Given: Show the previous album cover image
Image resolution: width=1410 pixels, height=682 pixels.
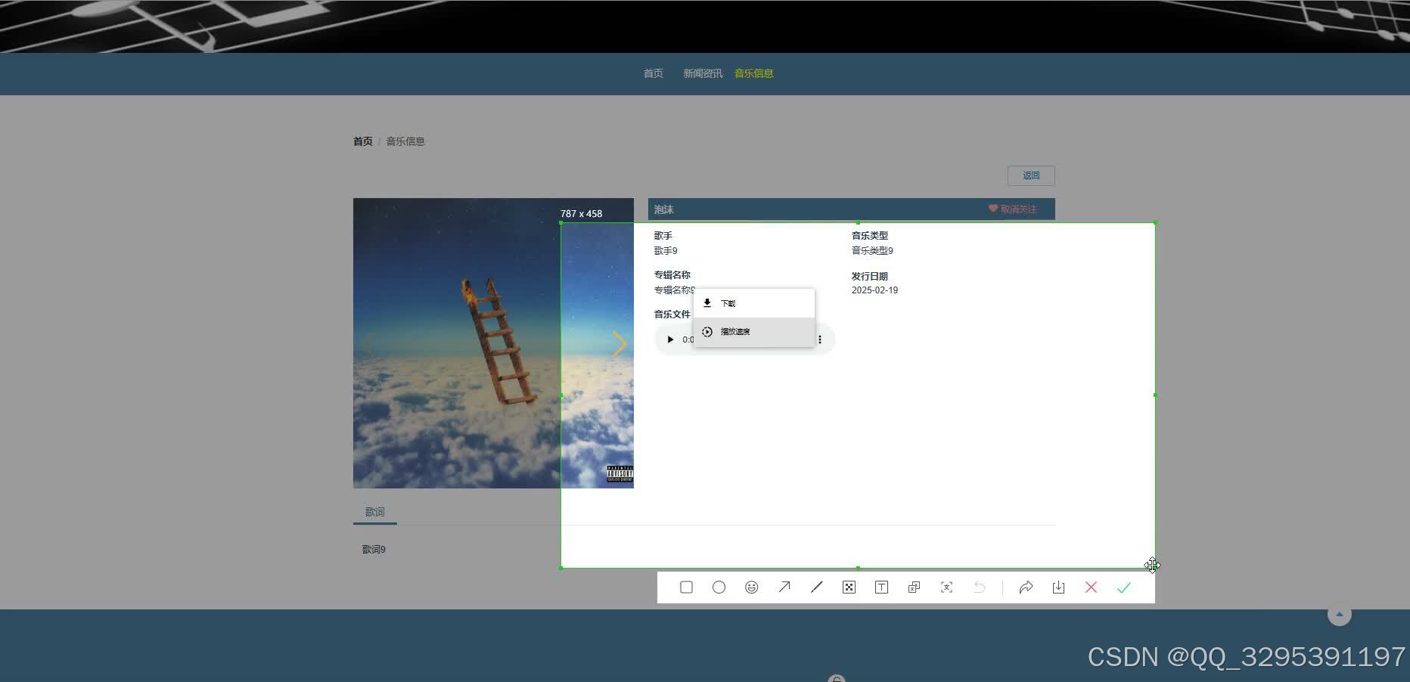Looking at the screenshot, I should click(x=368, y=343).
